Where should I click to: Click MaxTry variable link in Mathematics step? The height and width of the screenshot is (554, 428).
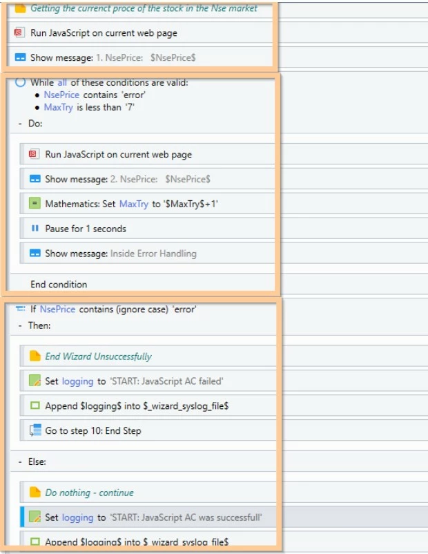(134, 204)
